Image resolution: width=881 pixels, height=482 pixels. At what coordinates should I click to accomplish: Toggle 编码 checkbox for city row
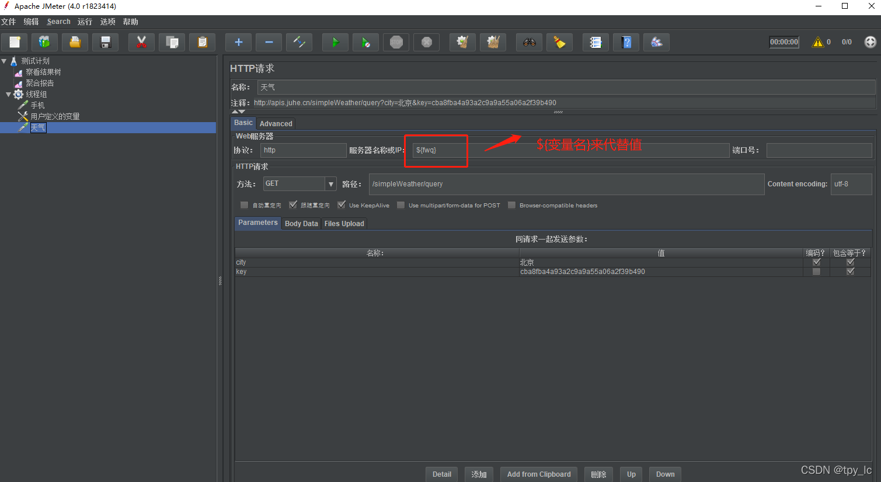(816, 262)
